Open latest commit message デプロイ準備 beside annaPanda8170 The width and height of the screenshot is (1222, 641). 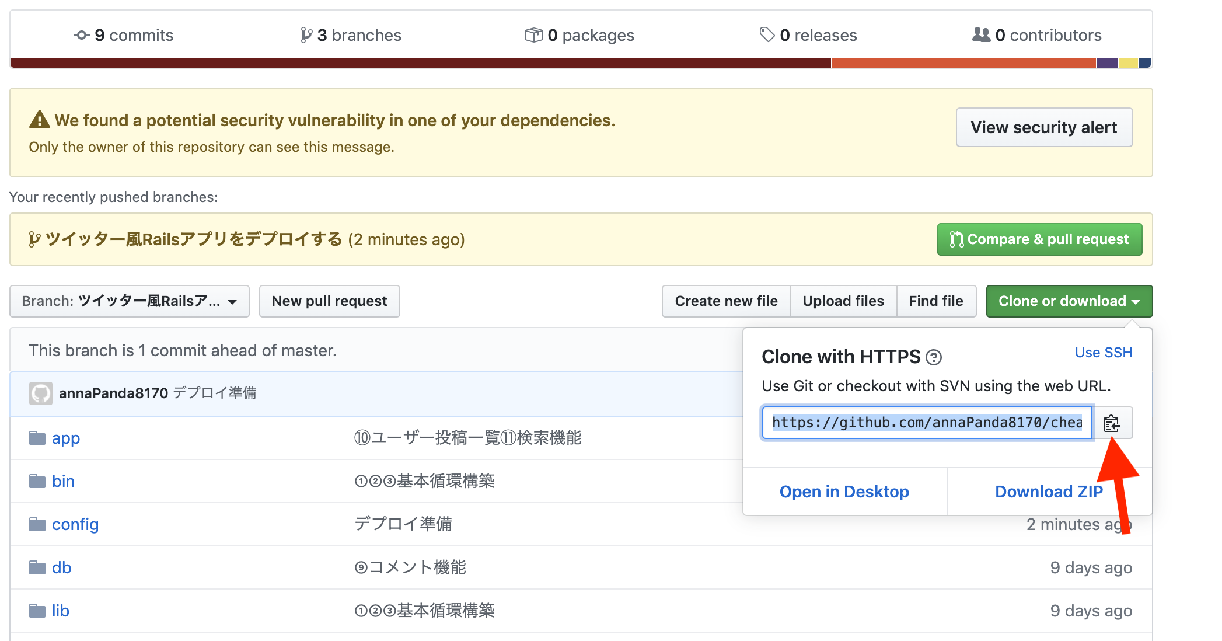pyautogui.click(x=215, y=393)
